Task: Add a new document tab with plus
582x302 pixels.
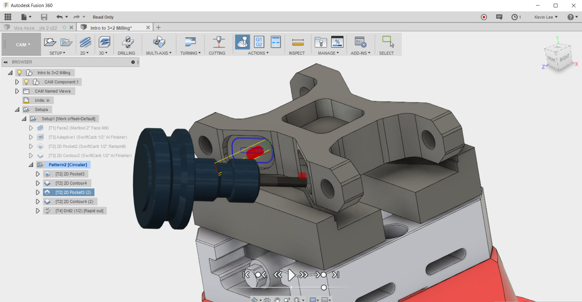Action: (x=158, y=27)
